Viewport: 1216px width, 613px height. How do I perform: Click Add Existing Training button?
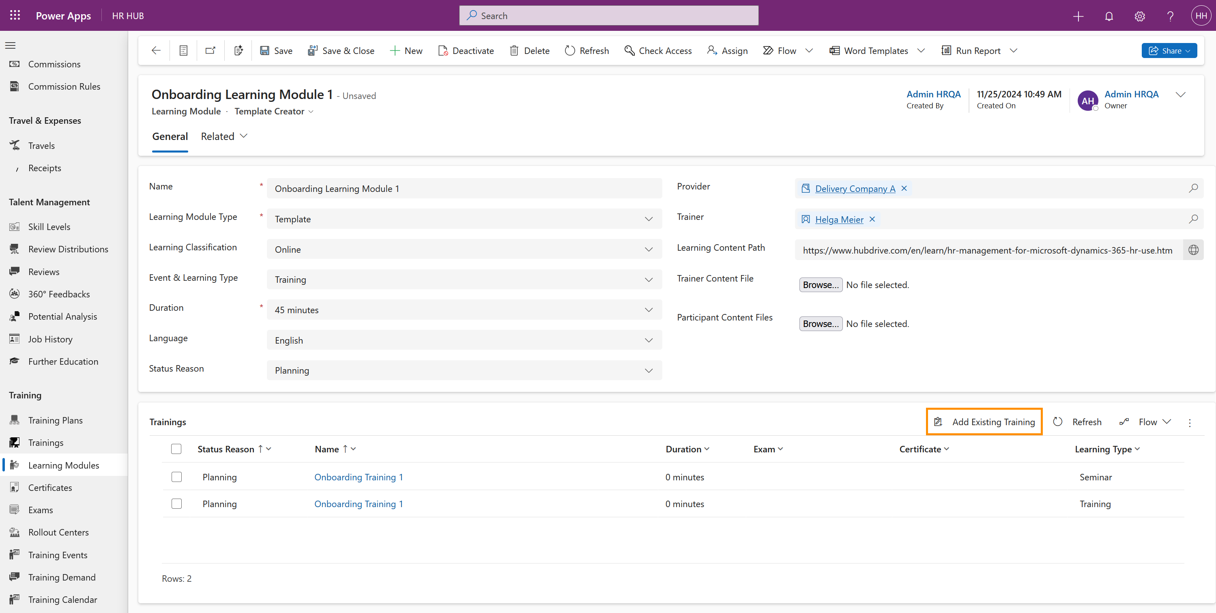pyautogui.click(x=984, y=422)
